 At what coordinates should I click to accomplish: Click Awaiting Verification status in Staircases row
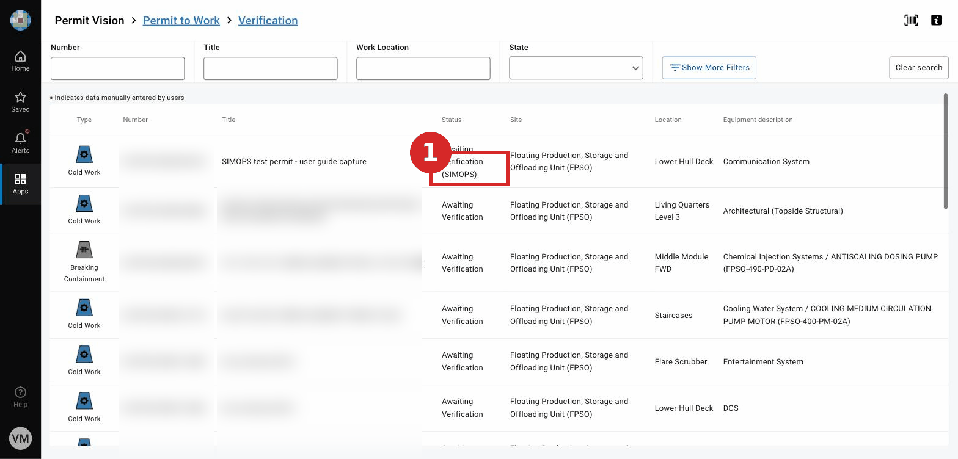click(x=463, y=315)
